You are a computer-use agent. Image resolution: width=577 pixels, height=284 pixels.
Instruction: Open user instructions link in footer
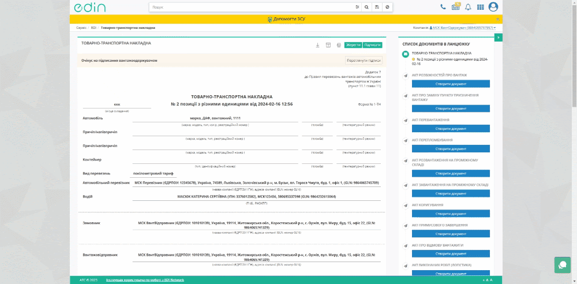[145, 280]
